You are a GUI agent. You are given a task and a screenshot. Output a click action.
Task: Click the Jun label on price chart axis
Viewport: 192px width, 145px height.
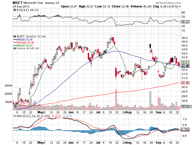pos(71,112)
